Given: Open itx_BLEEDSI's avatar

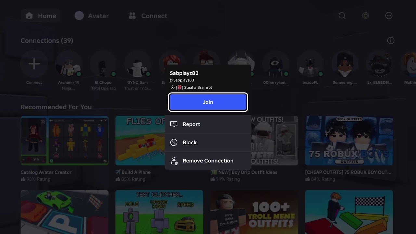Looking at the screenshot, I should click(x=379, y=64).
